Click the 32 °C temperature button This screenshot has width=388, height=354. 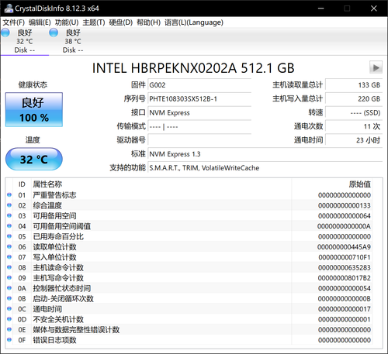click(34, 159)
